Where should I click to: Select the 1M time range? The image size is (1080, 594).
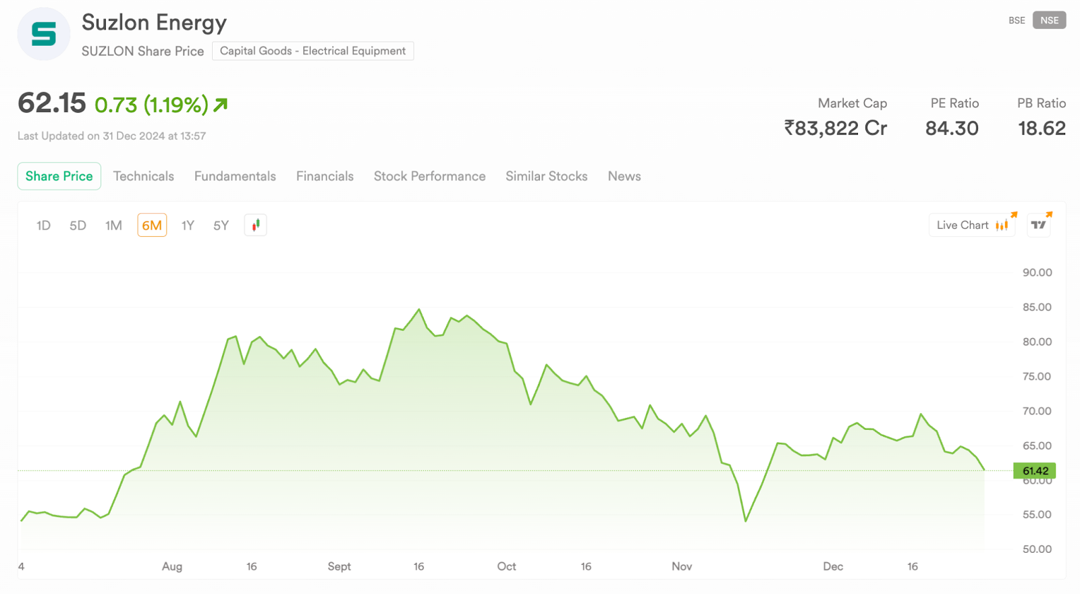coord(113,225)
